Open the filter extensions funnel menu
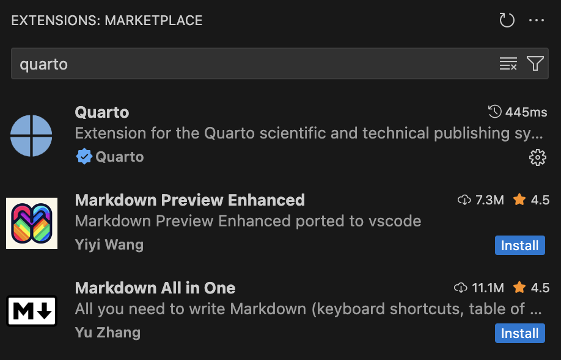 click(535, 63)
